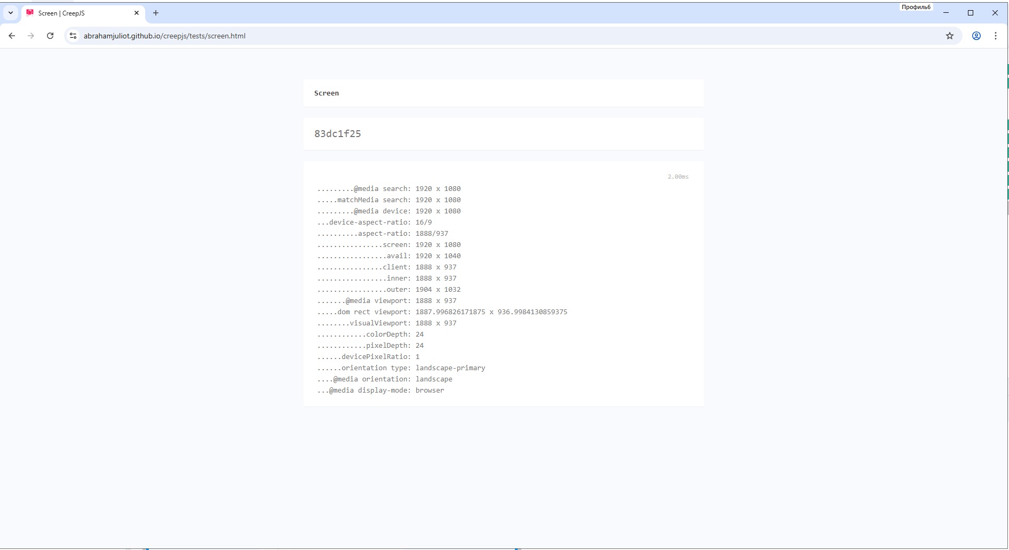Click the 'visualViewport: 1888 x 937' line
The width and height of the screenshot is (1009, 550).
(387, 323)
